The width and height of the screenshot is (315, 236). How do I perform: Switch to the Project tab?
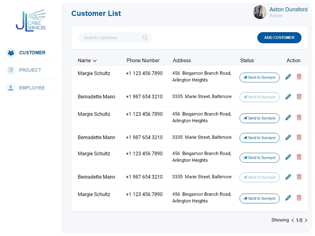click(30, 70)
